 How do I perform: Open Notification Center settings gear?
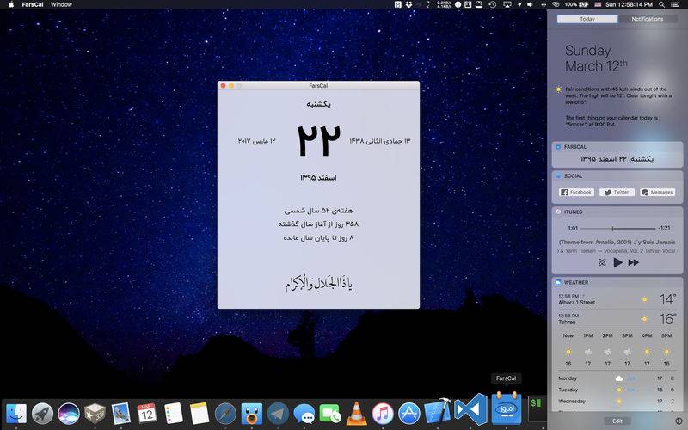(678, 421)
